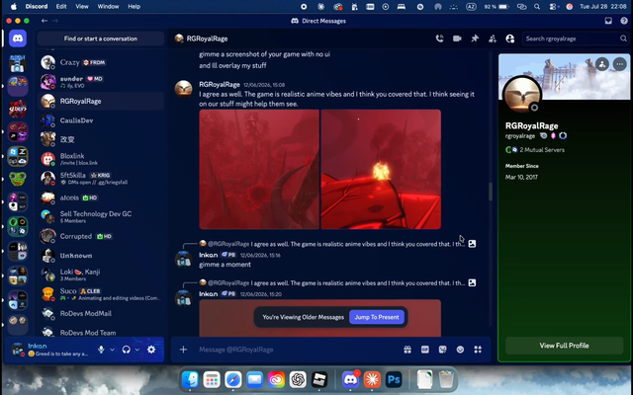Click 2 Mutual Servers on profile

click(542, 150)
